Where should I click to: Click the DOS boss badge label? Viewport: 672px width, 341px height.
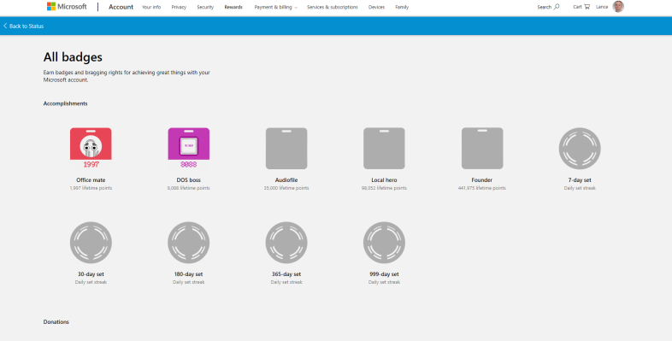(x=189, y=180)
